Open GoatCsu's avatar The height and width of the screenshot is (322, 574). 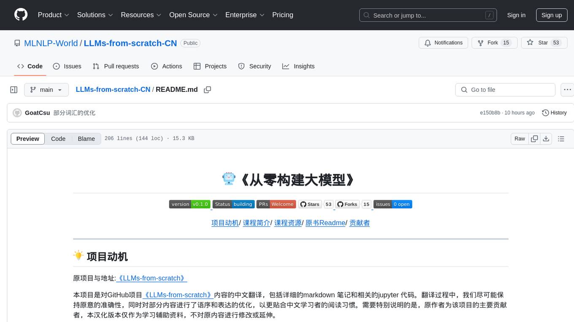click(x=17, y=113)
